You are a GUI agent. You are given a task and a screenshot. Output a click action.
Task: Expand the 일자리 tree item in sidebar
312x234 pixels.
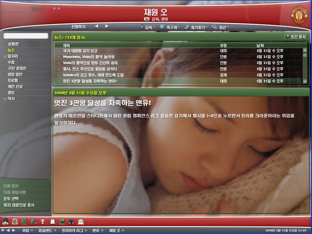pos(5,56)
